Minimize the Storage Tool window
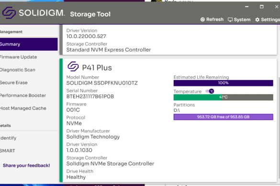Screen dimensions: 280x186 click(247, 7)
